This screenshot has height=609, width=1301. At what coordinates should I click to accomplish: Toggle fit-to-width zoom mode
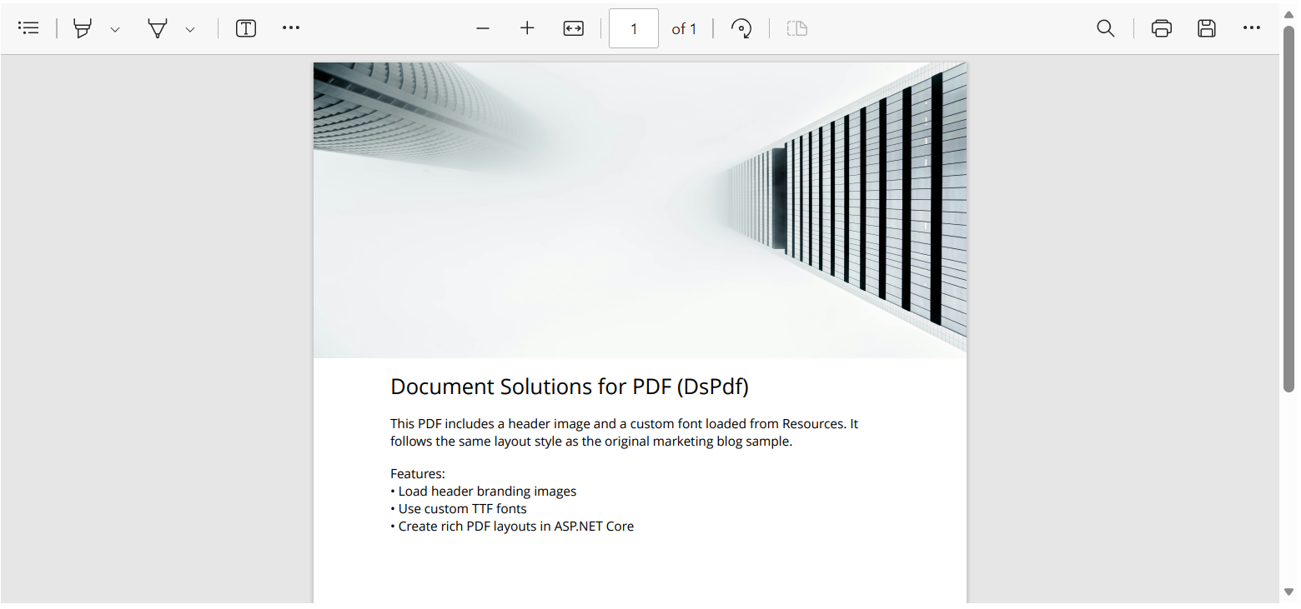[573, 27]
